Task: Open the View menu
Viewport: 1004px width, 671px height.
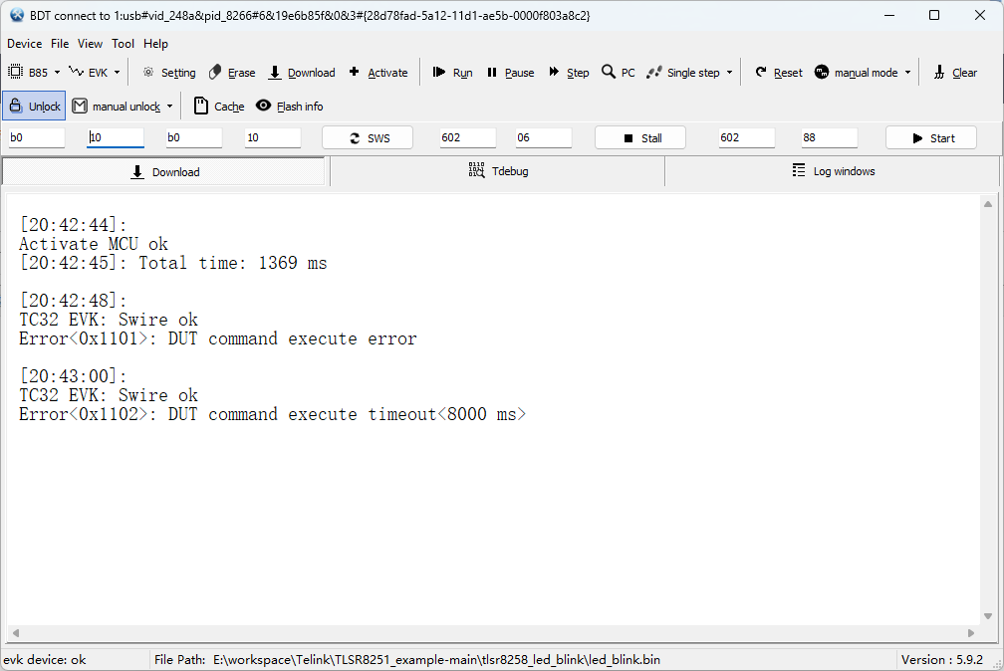Action: [x=90, y=44]
